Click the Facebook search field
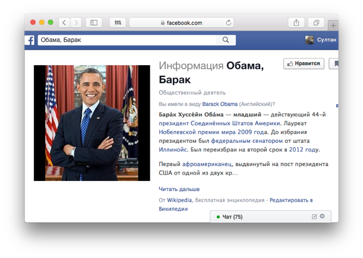 point(128,40)
